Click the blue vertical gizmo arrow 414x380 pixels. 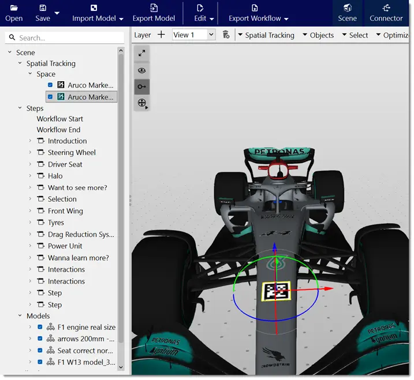coord(275,247)
